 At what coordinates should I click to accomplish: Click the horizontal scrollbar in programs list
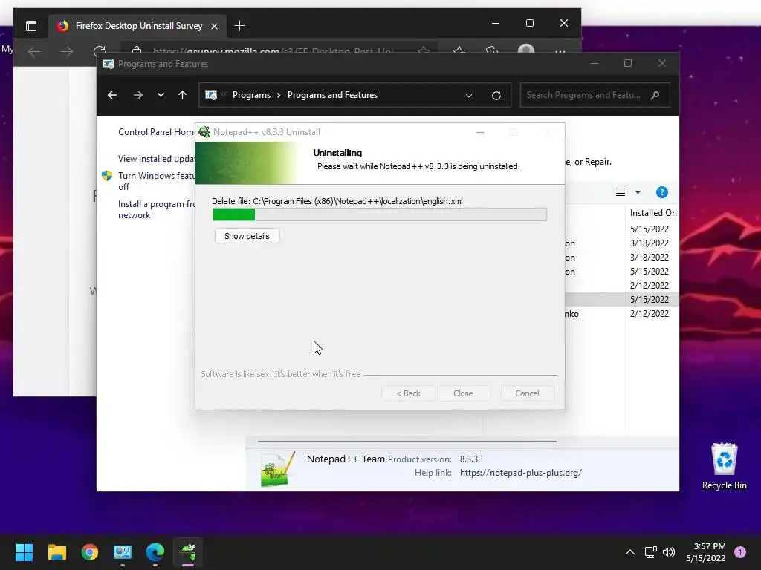[407, 442]
